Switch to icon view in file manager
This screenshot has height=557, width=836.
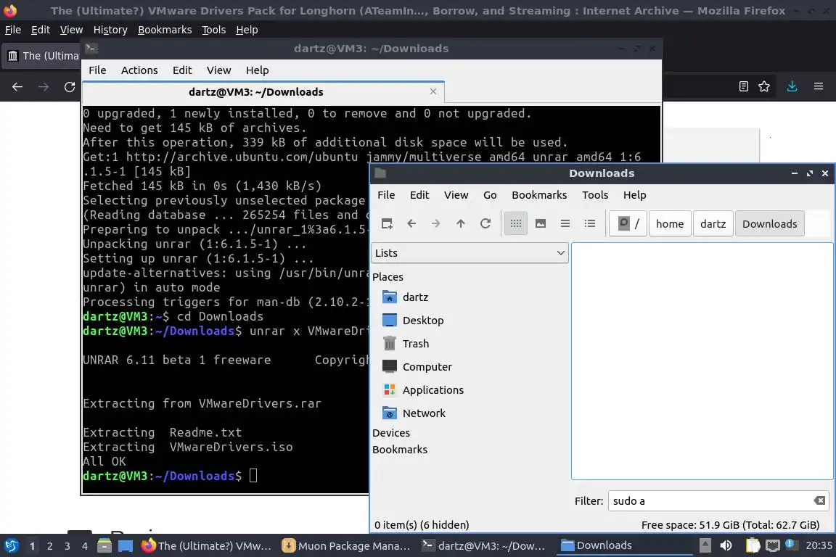click(x=515, y=224)
